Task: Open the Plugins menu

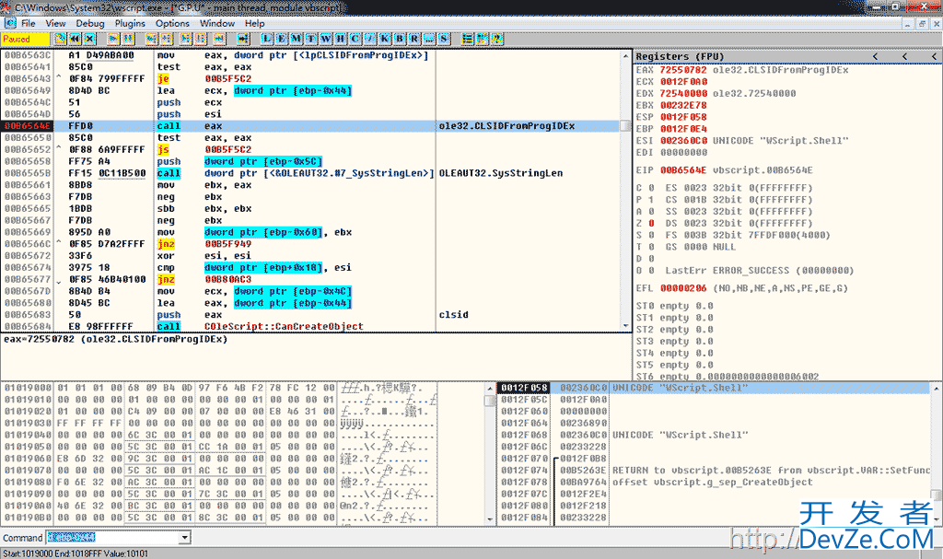Action: 130,23
